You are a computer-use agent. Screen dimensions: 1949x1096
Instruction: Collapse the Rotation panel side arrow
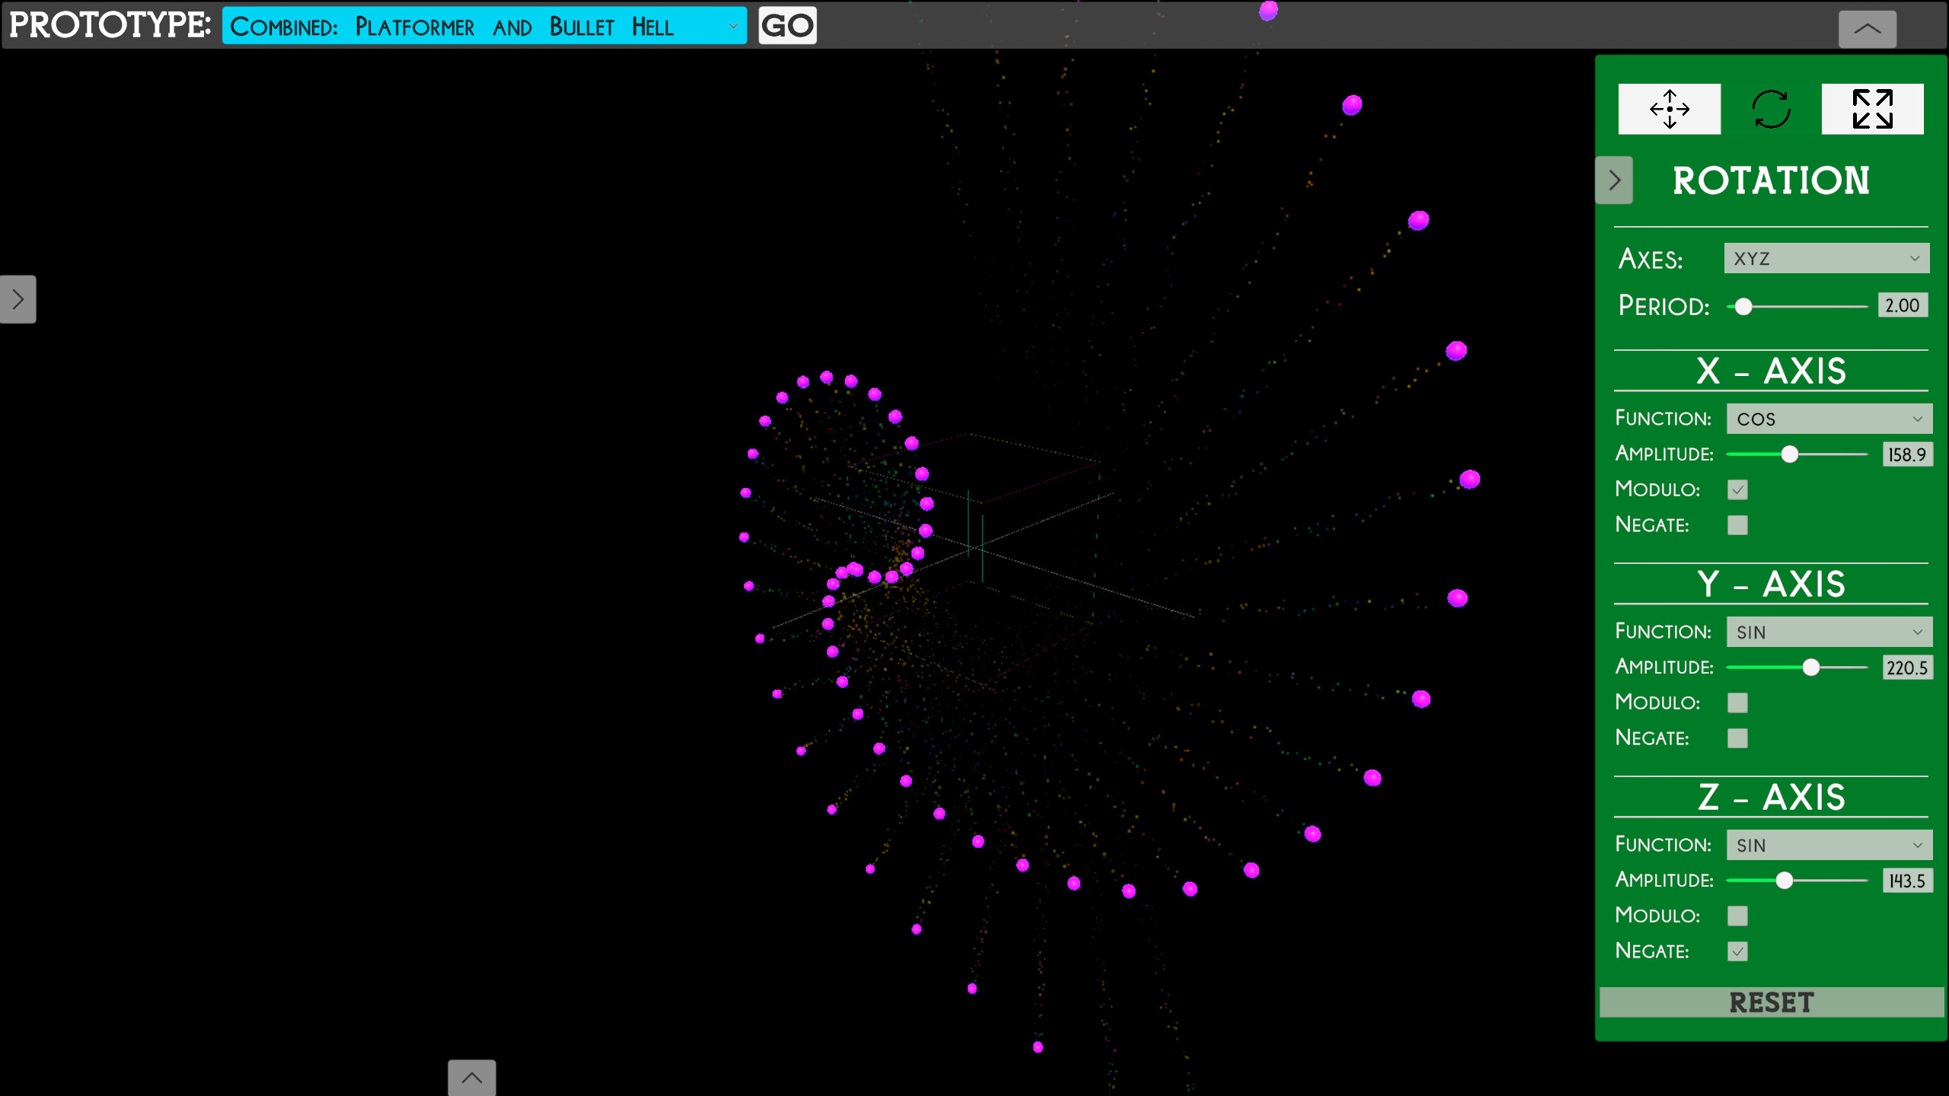pos(1614,180)
